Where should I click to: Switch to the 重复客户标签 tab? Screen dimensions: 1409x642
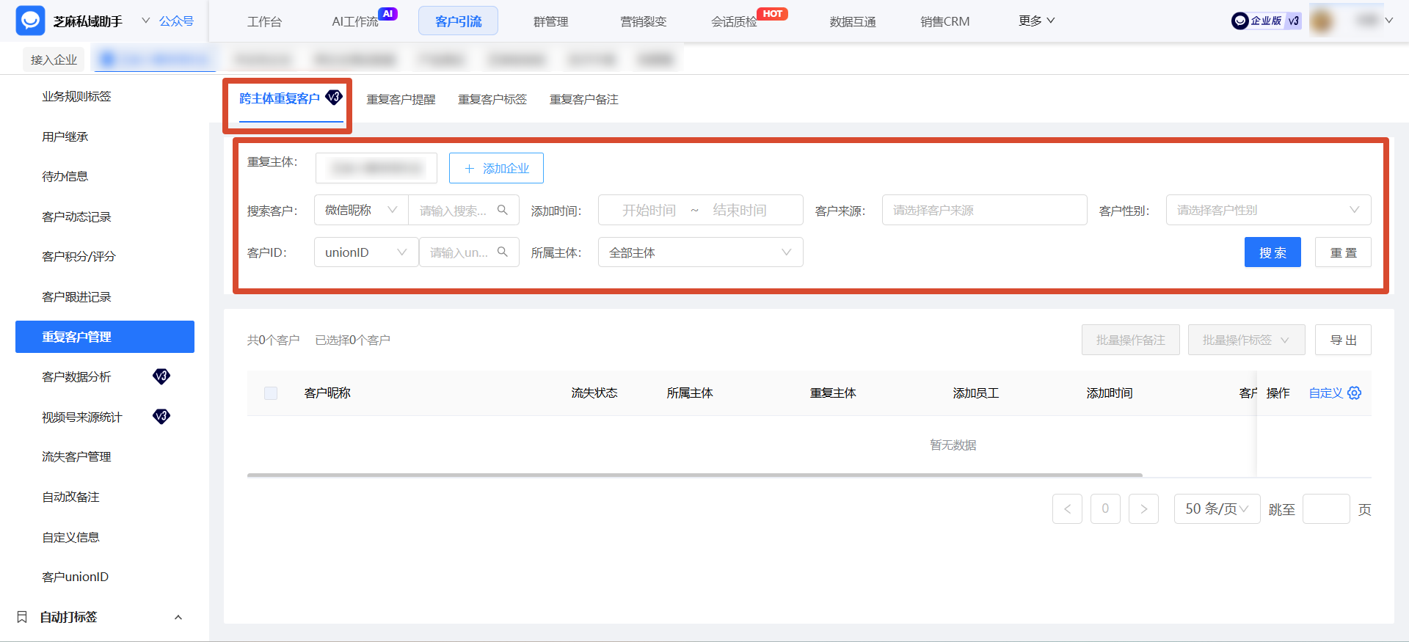492,99
